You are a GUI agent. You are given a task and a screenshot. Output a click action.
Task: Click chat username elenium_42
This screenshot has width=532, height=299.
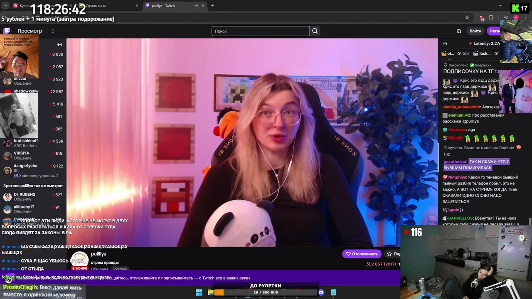(x=460, y=115)
